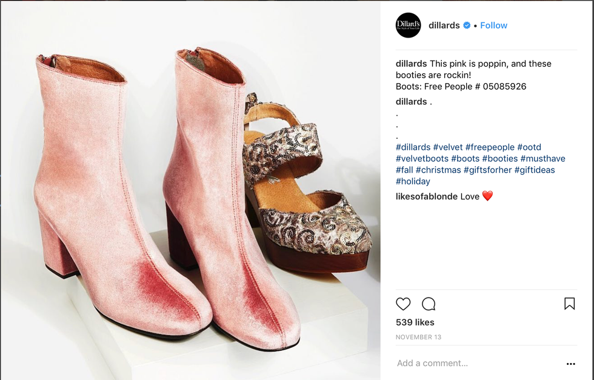Open the #velvet hashtag
594x380 pixels.
(449, 147)
